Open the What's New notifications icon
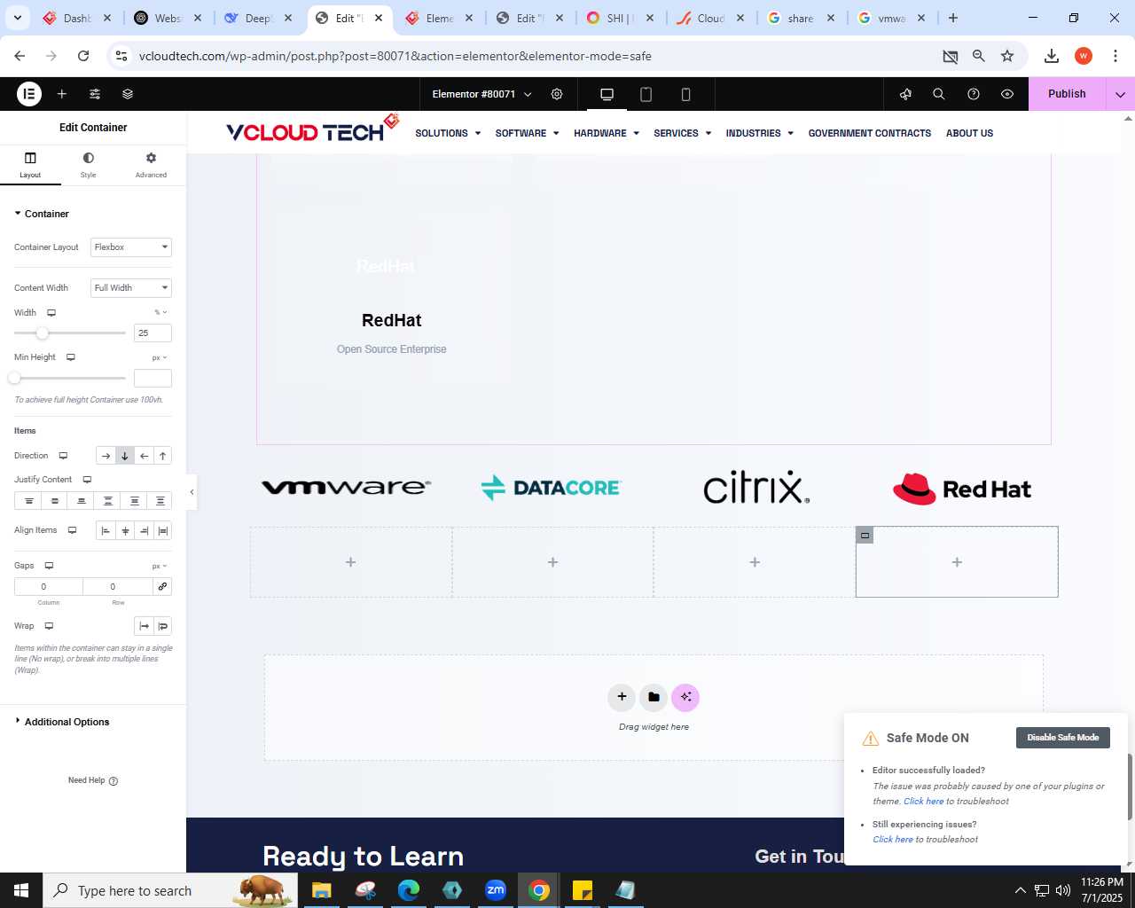Viewport: 1135px width, 908px height. click(905, 94)
